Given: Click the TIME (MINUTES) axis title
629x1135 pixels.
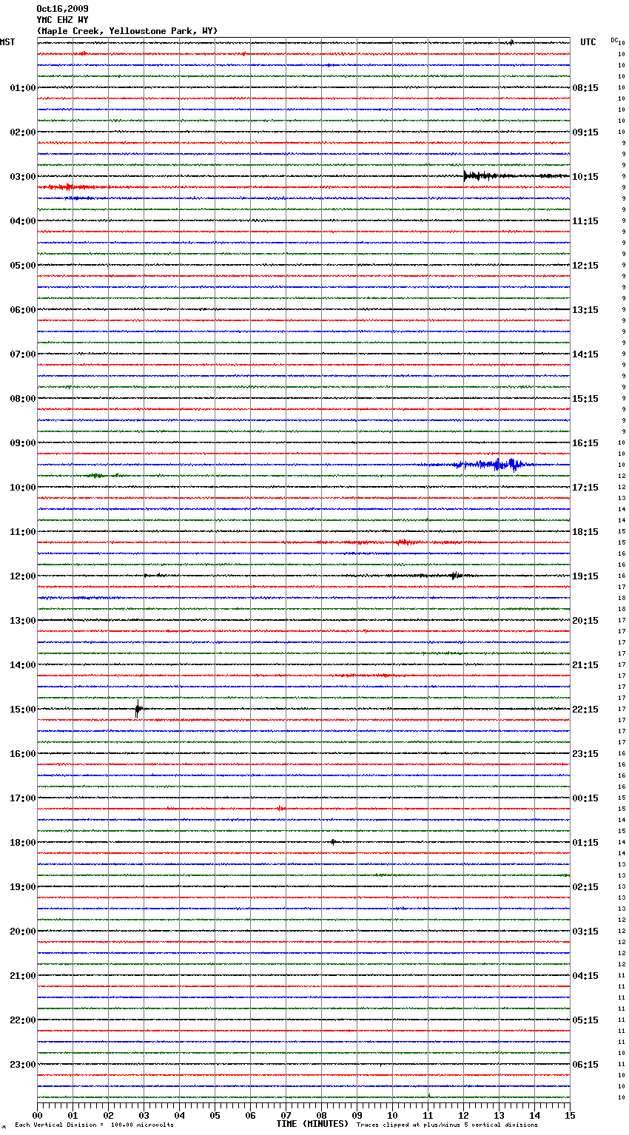Looking at the screenshot, I should [x=312, y=1124].
